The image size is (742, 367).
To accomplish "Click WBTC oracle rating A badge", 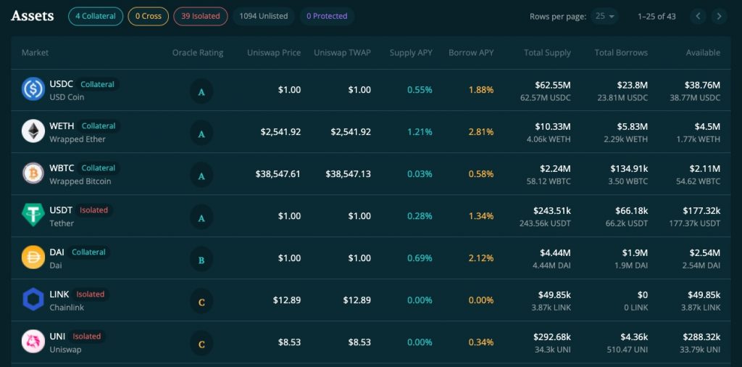I will coord(201,176).
